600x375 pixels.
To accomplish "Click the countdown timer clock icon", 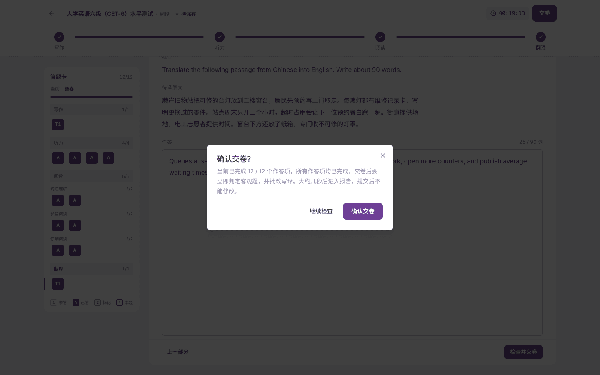I will pos(493,13).
